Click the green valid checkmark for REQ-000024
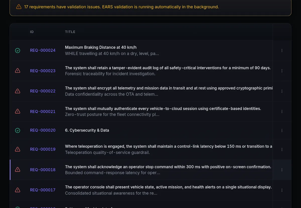Viewport: 301px width, 208px height. [18, 50]
